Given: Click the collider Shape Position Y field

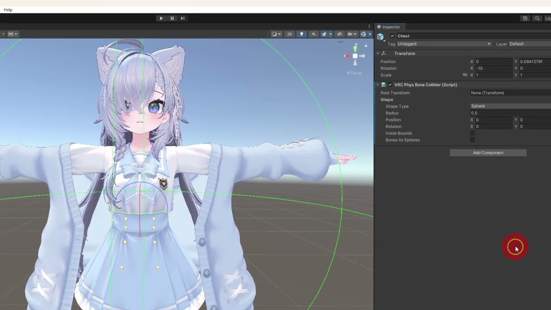Looking at the screenshot, I should 535,120.
